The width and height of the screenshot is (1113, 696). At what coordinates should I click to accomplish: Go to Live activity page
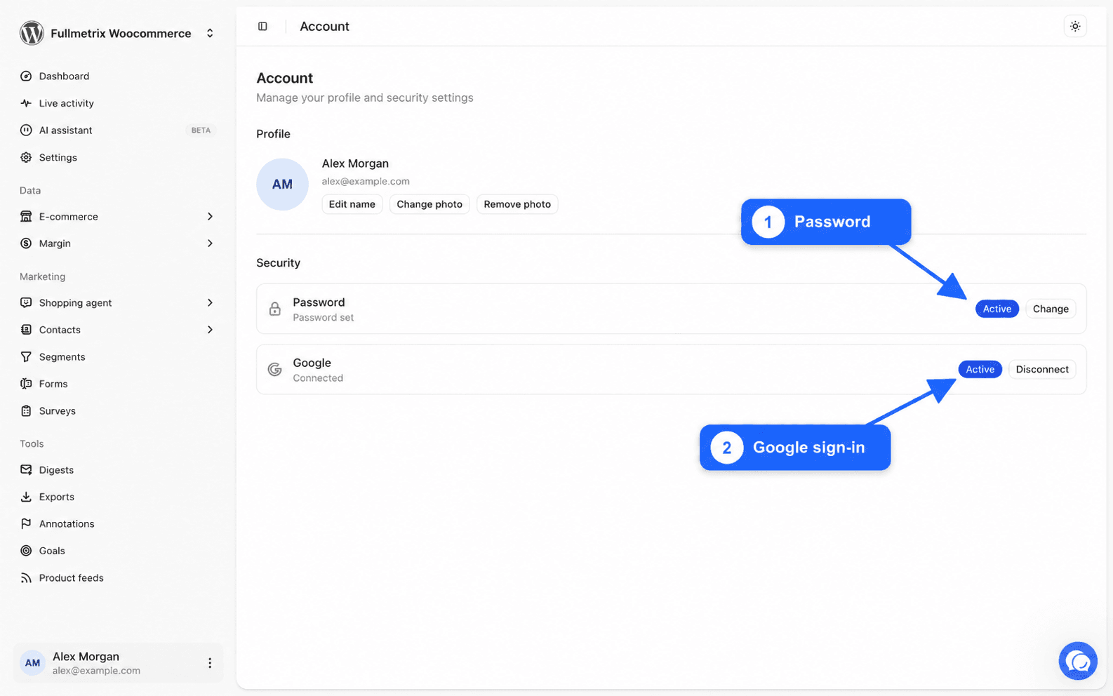(x=117, y=103)
